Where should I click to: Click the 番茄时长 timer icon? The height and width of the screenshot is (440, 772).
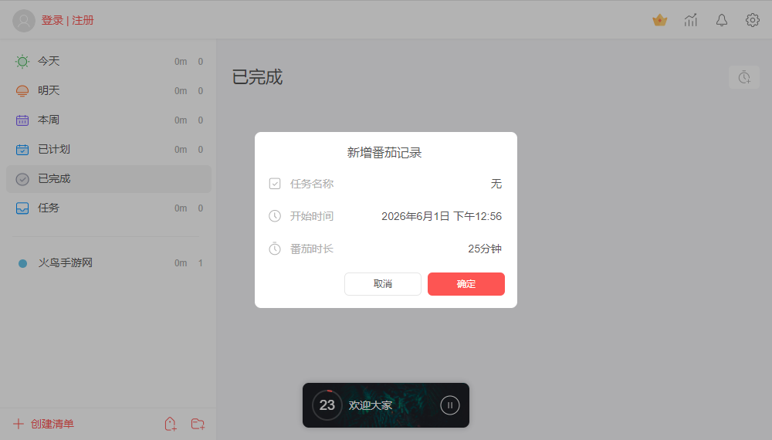click(x=275, y=249)
